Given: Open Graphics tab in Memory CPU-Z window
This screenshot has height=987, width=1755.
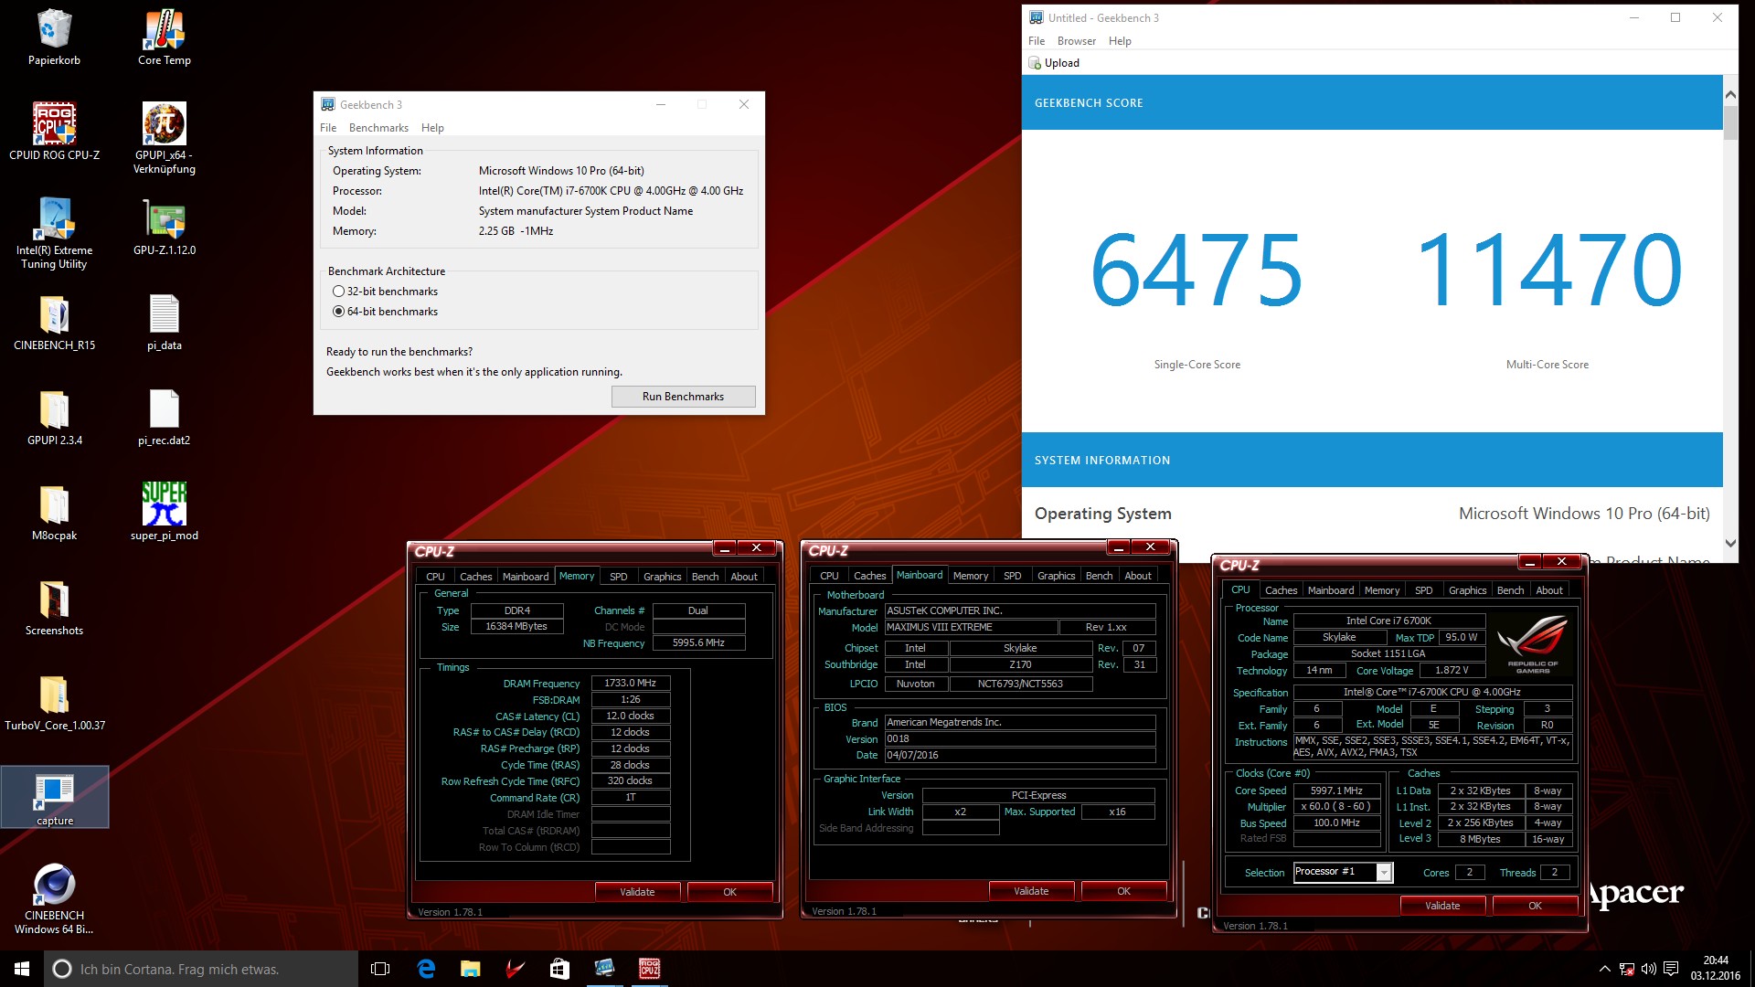Looking at the screenshot, I should click(662, 577).
